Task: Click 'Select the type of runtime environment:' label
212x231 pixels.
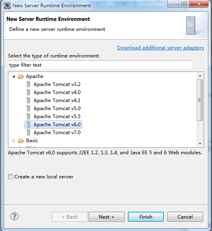Action: tap(54, 56)
